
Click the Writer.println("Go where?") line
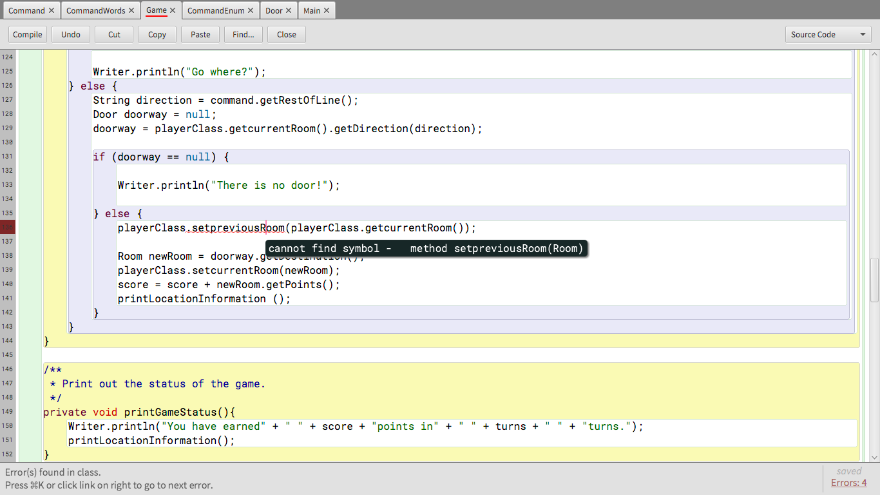coord(179,72)
